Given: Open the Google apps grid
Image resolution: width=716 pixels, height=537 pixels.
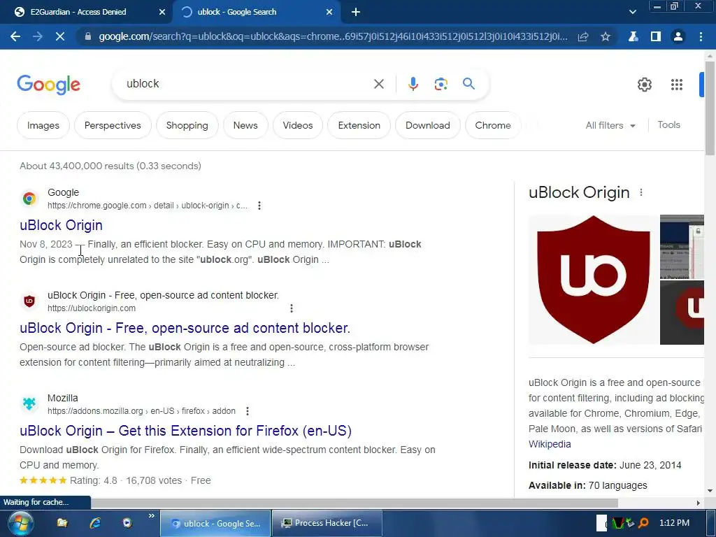Looking at the screenshot, I should tap(677, 85).
